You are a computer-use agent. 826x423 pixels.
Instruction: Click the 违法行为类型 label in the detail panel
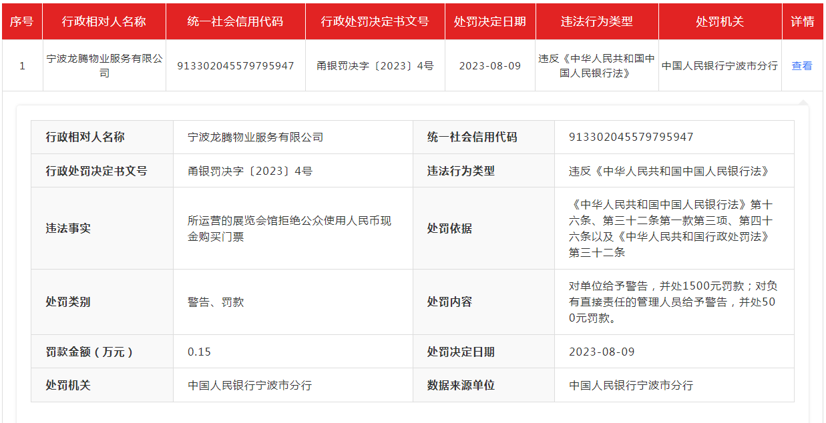click(x=461, y=171)
